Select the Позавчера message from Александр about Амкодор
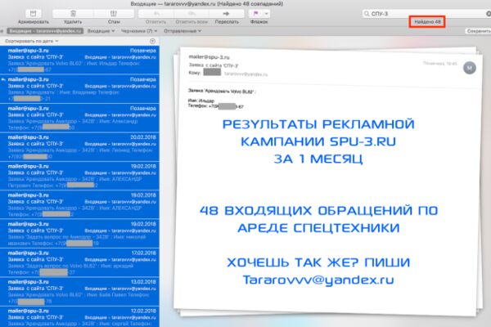This screenshot has height=327, width=491. point(79,118)
